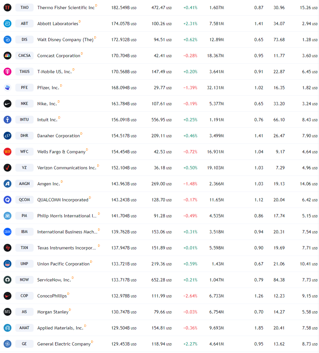This screenshot has height=353, width=319.
Task: Select the AMAT ticker badge
Action: 24,328
